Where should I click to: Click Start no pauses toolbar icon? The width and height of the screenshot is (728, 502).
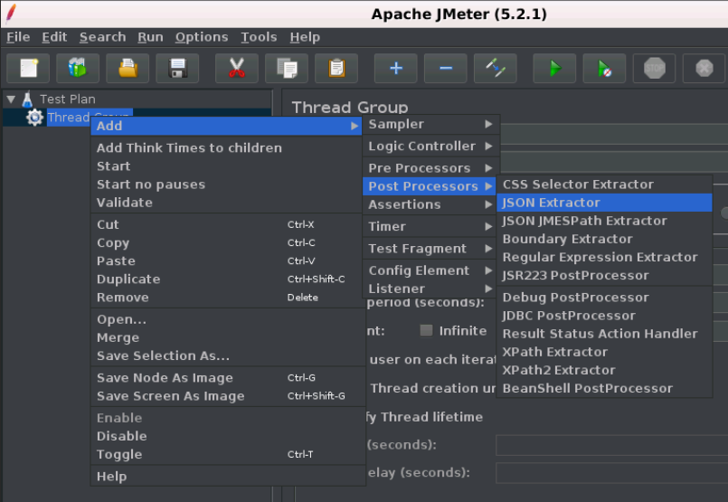click(x=604, y=68)
